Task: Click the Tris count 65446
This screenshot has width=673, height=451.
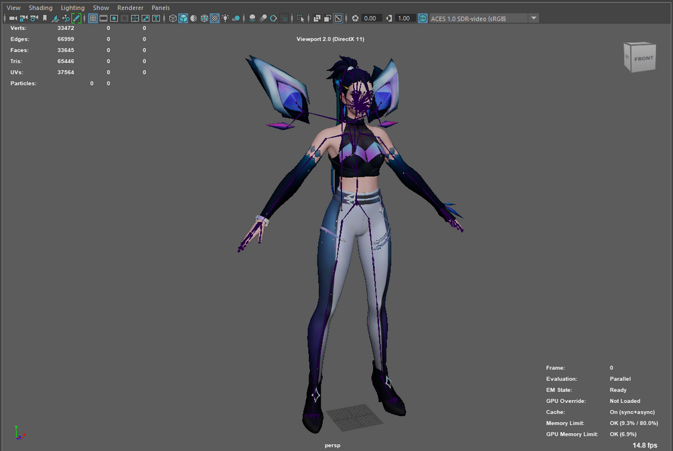Action: [66, 62]
